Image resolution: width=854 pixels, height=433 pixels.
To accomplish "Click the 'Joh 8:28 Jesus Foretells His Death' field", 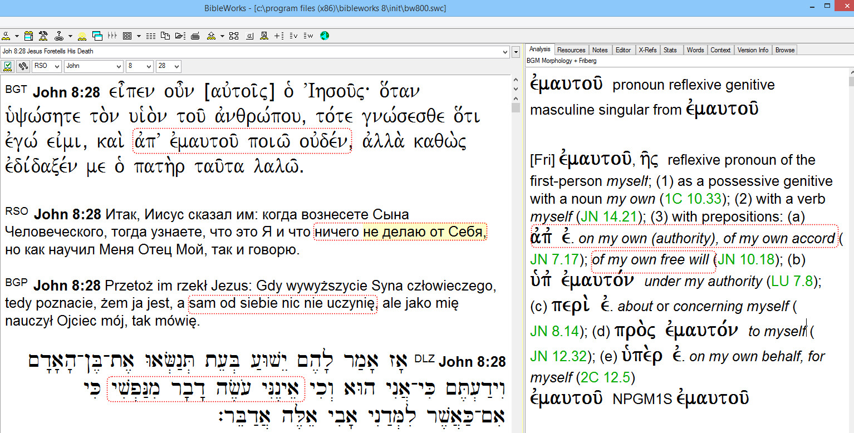I will 255,51.
